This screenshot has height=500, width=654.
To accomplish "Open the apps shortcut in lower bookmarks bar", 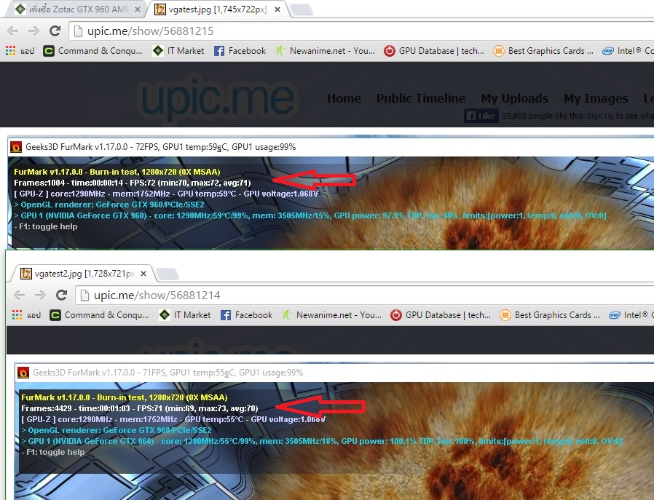I will point(26,315).
